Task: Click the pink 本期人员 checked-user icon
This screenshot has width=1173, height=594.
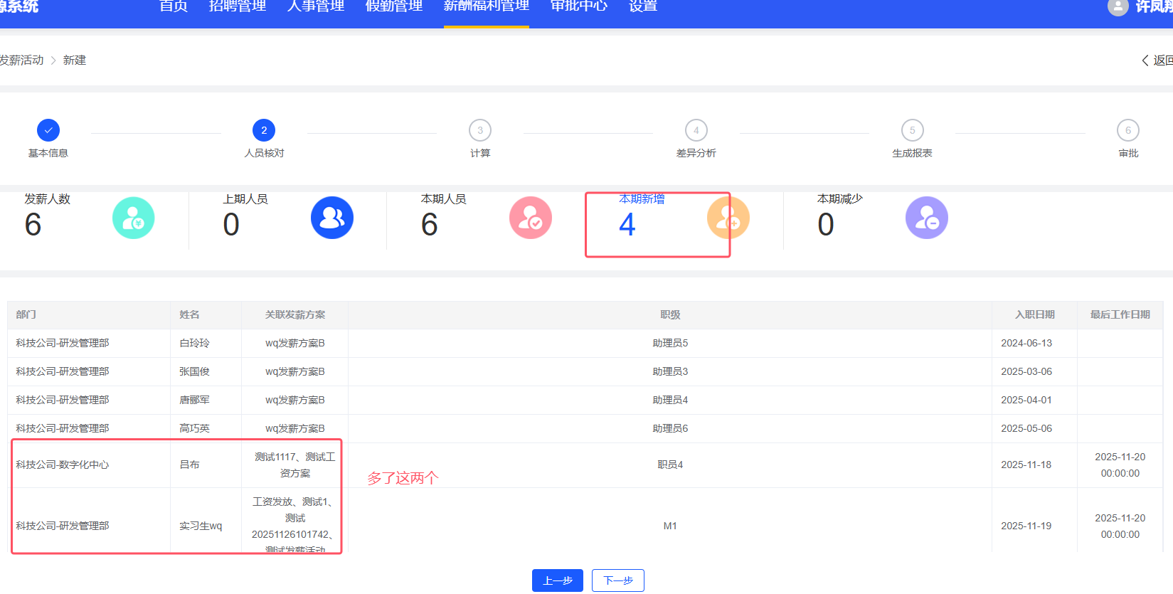Action: point(531,218)
